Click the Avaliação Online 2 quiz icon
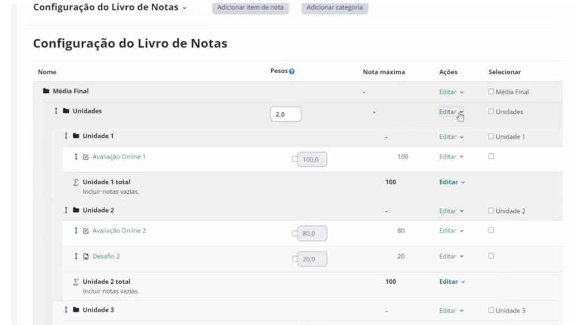The image size is (577, 325). [86, 231]
